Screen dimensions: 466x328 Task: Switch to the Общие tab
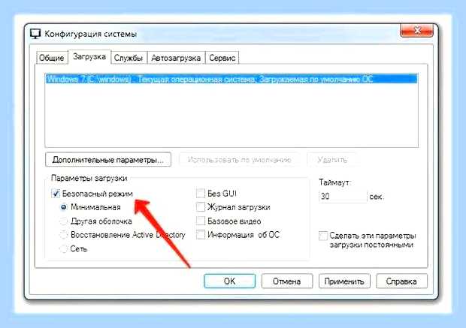(x=51, y=58)
